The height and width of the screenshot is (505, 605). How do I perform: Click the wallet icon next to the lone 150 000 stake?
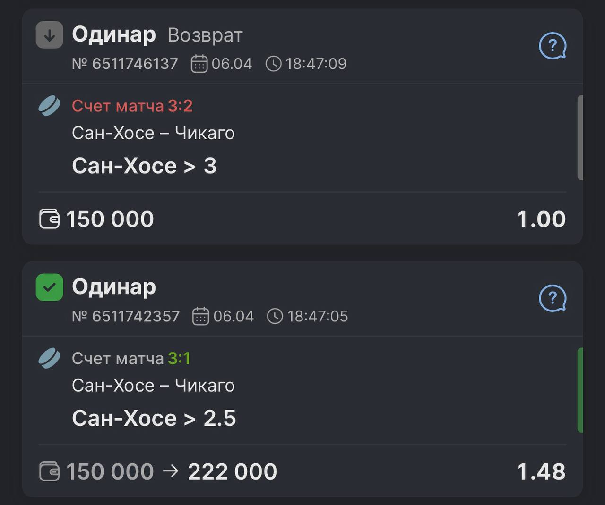(x=49, y=219)
